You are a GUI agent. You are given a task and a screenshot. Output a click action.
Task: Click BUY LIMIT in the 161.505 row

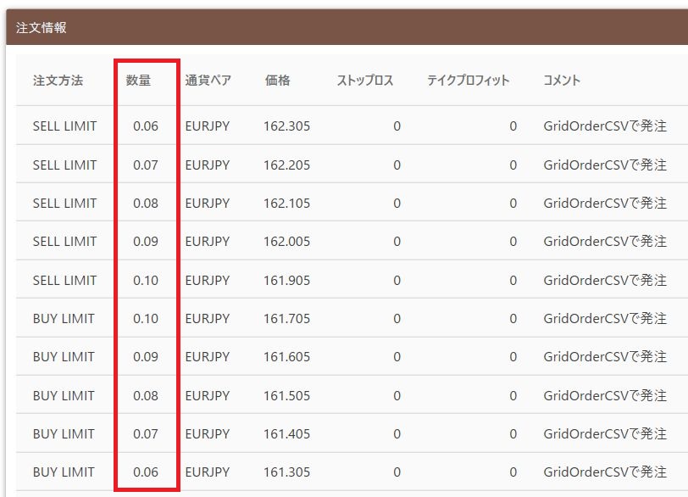64,395
